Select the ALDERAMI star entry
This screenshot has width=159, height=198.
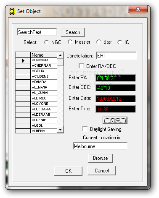coord(44,115)
